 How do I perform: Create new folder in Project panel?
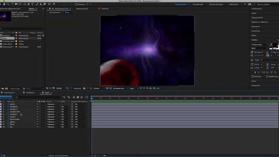click(3, 89)
